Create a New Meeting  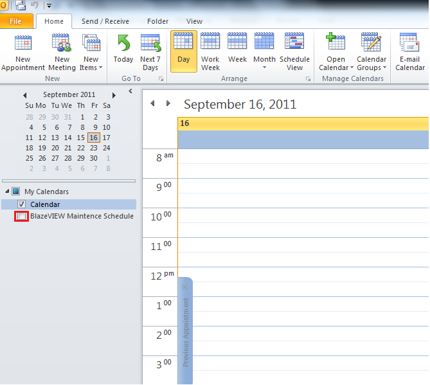(x=62, y=52)
